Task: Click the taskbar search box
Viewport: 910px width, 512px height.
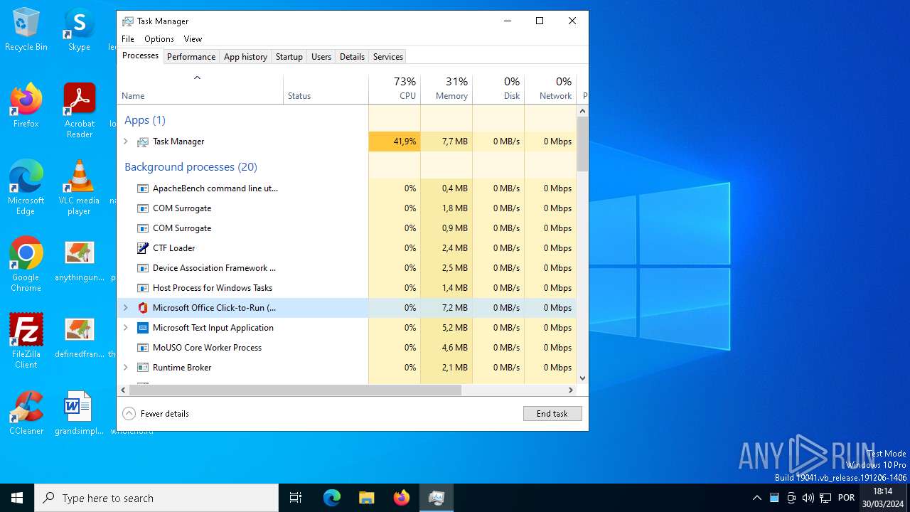Action: tap(156, 498)
